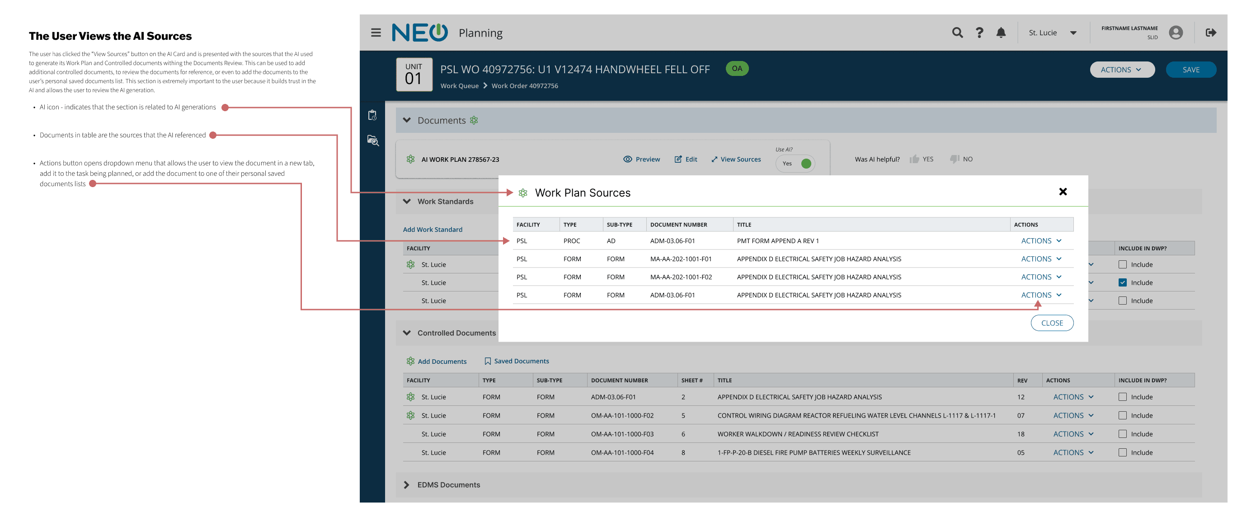1242x517 pixels.
Task: Toggle the Use AI switch
Action: tap(796, 164)
